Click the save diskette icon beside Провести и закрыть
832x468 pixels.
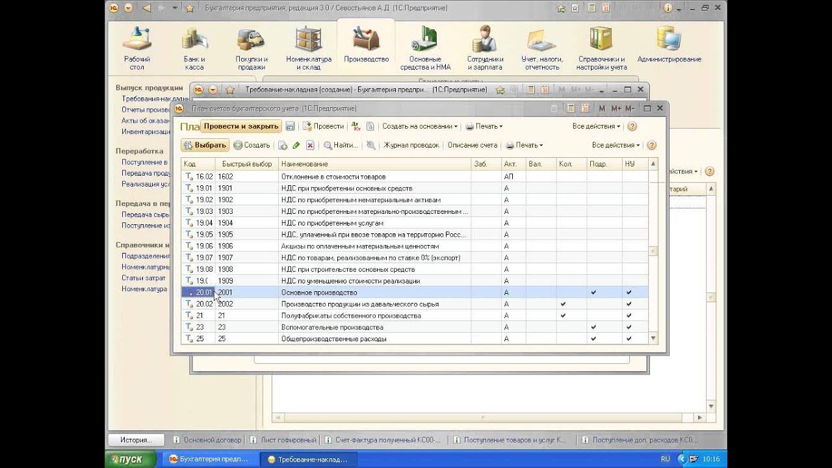[291, 126]
